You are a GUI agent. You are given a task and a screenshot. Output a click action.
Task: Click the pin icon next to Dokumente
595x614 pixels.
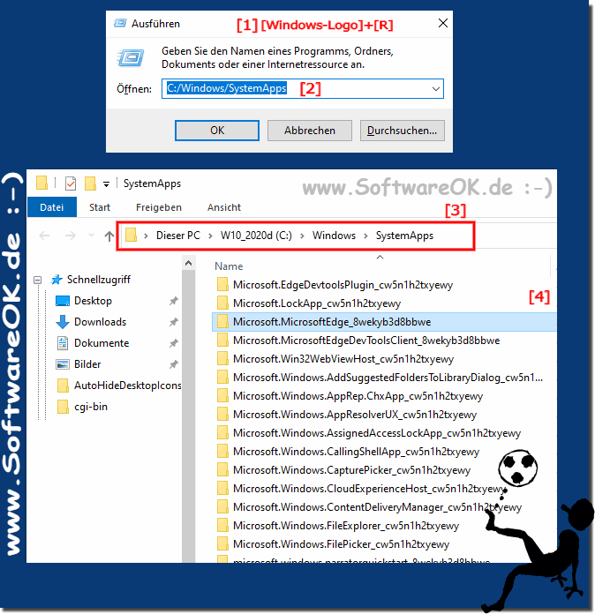(x=173, y=343)
